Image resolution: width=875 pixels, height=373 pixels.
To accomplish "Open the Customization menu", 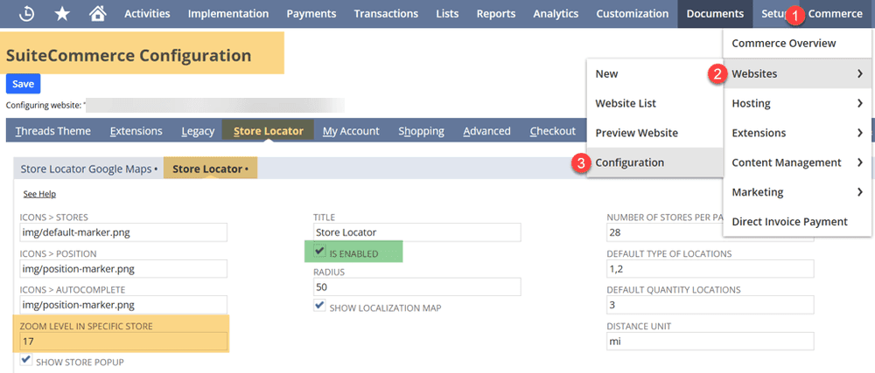I will point(633,14).
